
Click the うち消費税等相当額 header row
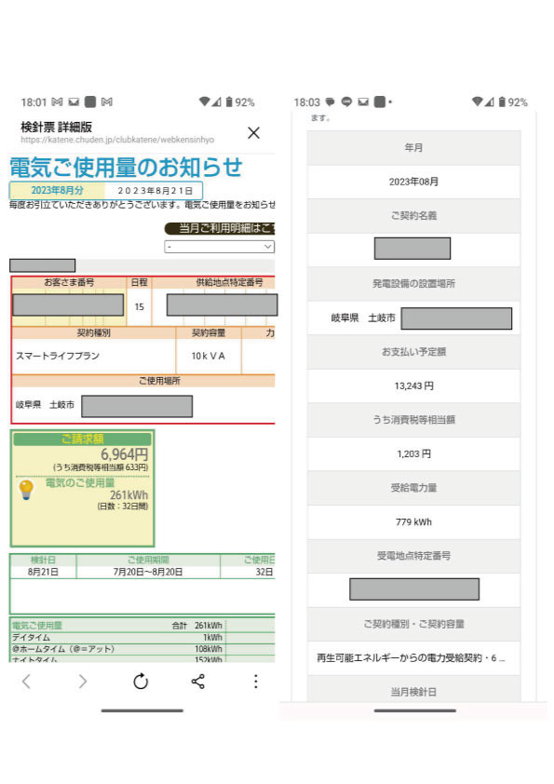pyautogui.click(x=413, y=420)
